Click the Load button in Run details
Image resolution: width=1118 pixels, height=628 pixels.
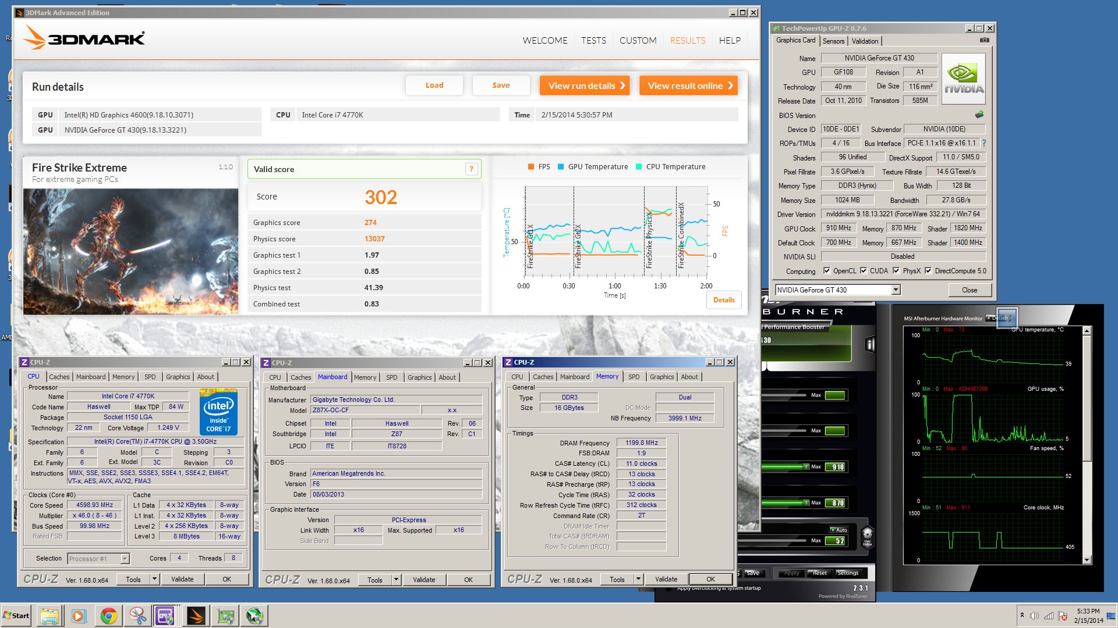(434, 85)
